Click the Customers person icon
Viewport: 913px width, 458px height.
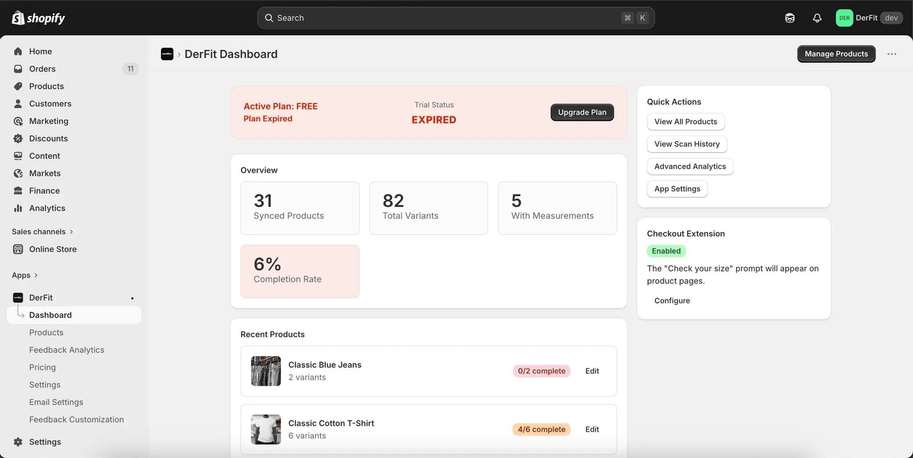18,103
